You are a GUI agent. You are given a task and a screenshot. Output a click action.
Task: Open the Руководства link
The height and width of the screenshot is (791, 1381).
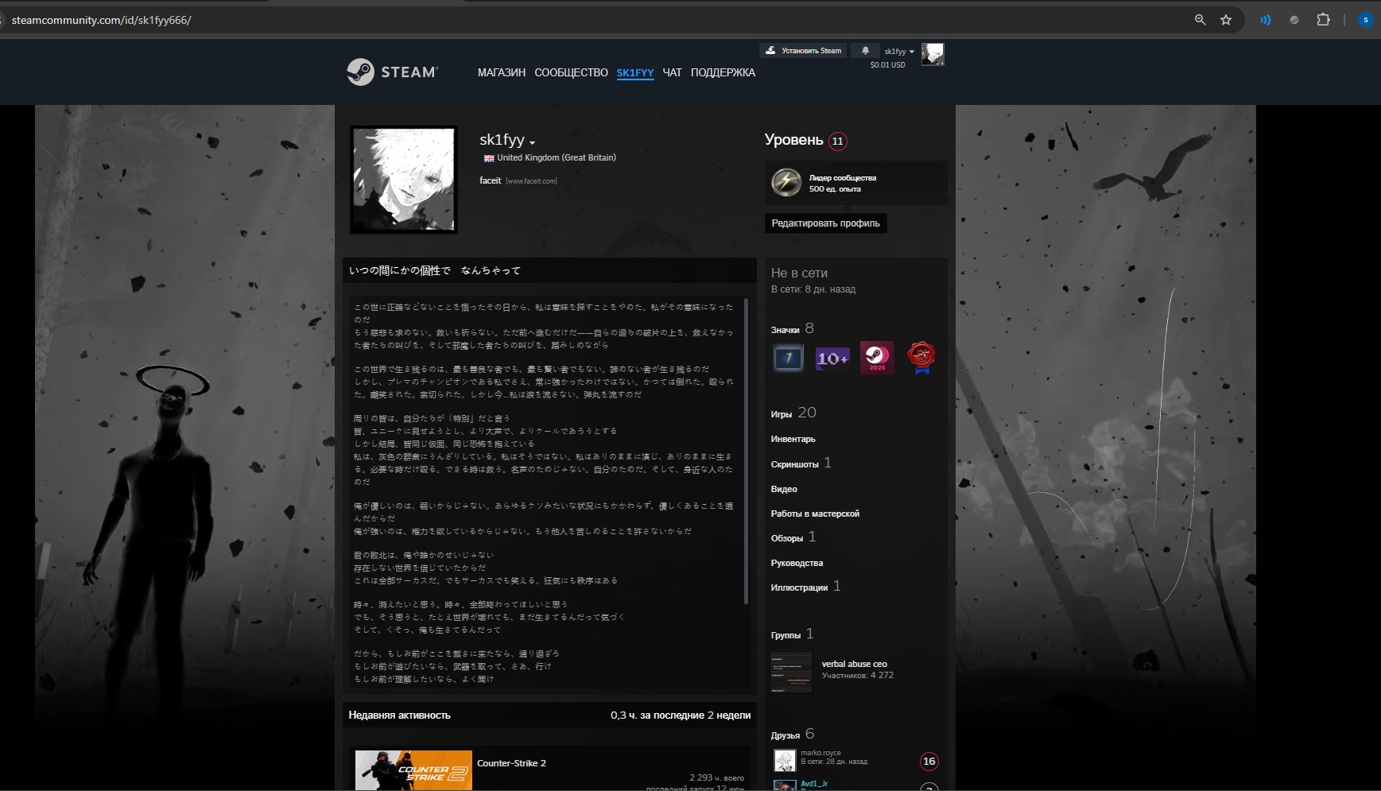pos(797,563)
